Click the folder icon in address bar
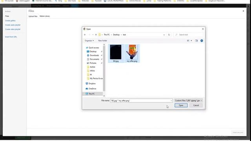The height and width of the screenshot is (141, 251). [100, 35]
